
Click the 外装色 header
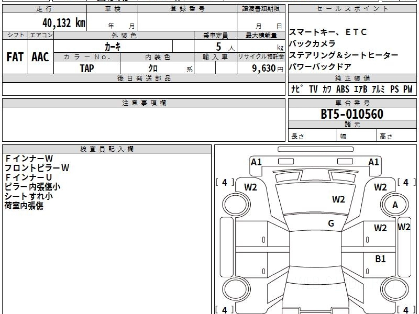[x=124, y=35]
